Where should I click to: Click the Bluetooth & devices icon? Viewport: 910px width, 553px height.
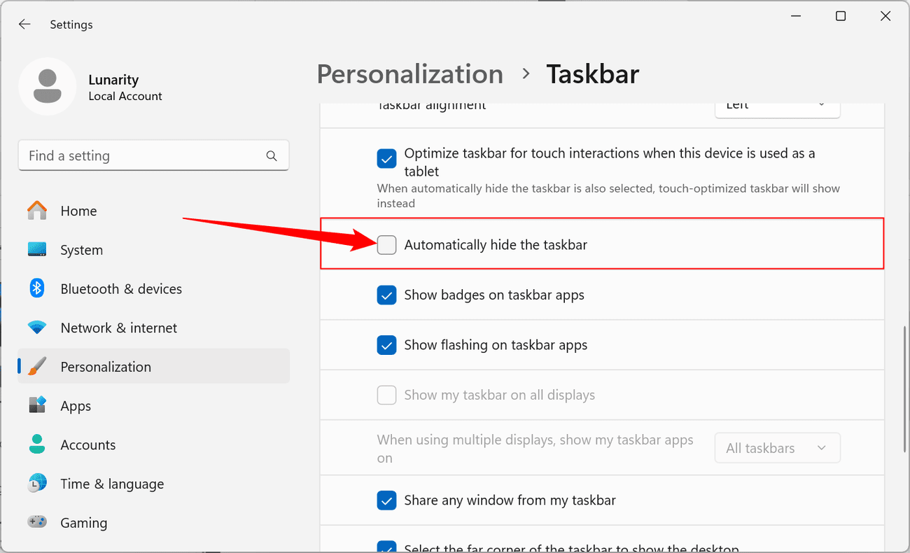click(x=37, y=289)
